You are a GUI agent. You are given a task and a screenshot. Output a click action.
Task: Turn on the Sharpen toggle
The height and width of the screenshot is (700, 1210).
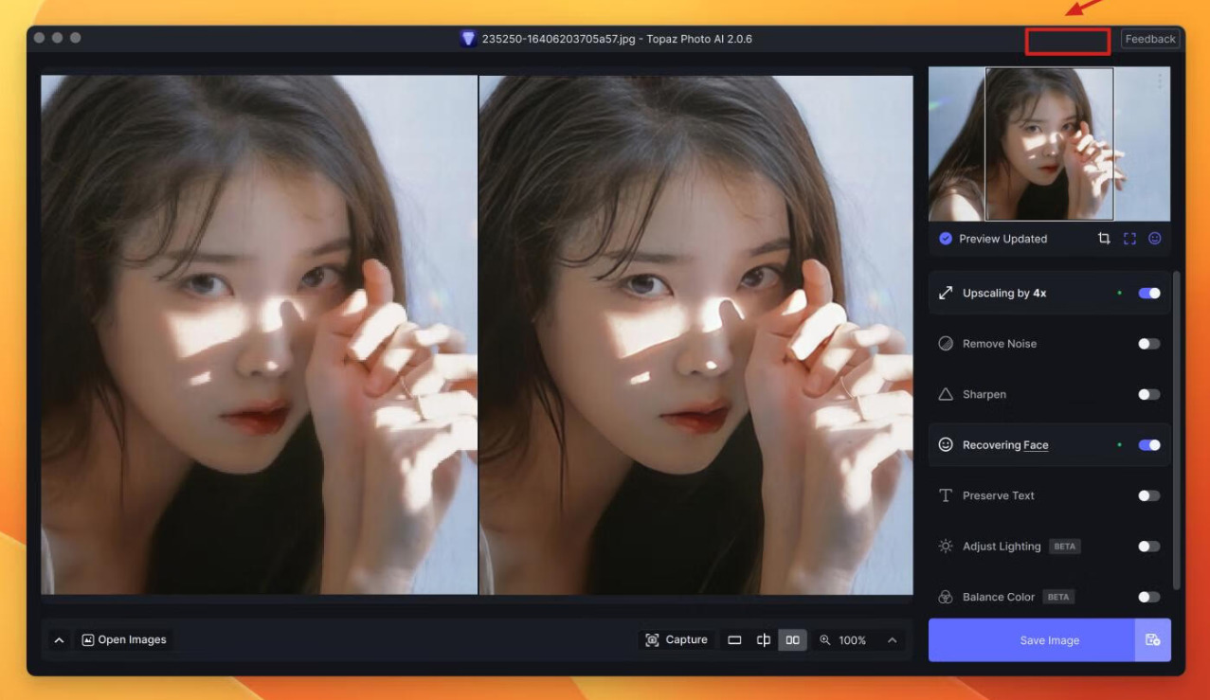1149,394
